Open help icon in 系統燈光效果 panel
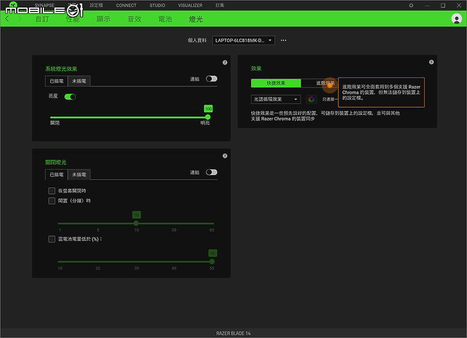 pos(225,62)
